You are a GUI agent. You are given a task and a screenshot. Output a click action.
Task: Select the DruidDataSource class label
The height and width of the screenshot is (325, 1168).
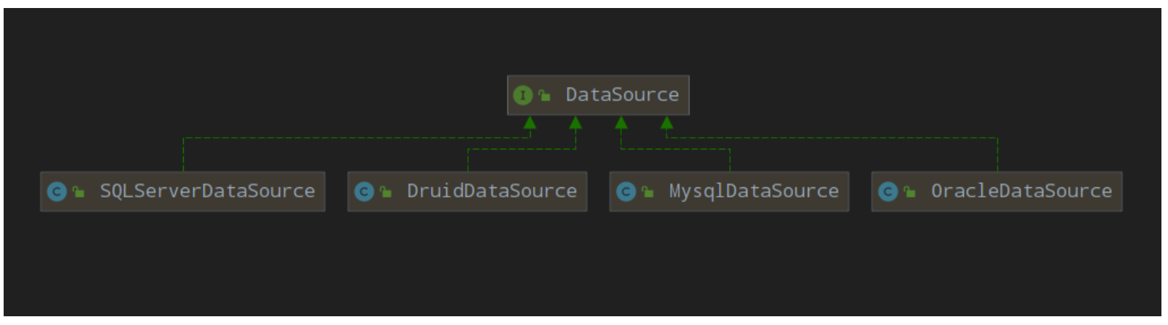pyautogui.click(x=491, y=191)
